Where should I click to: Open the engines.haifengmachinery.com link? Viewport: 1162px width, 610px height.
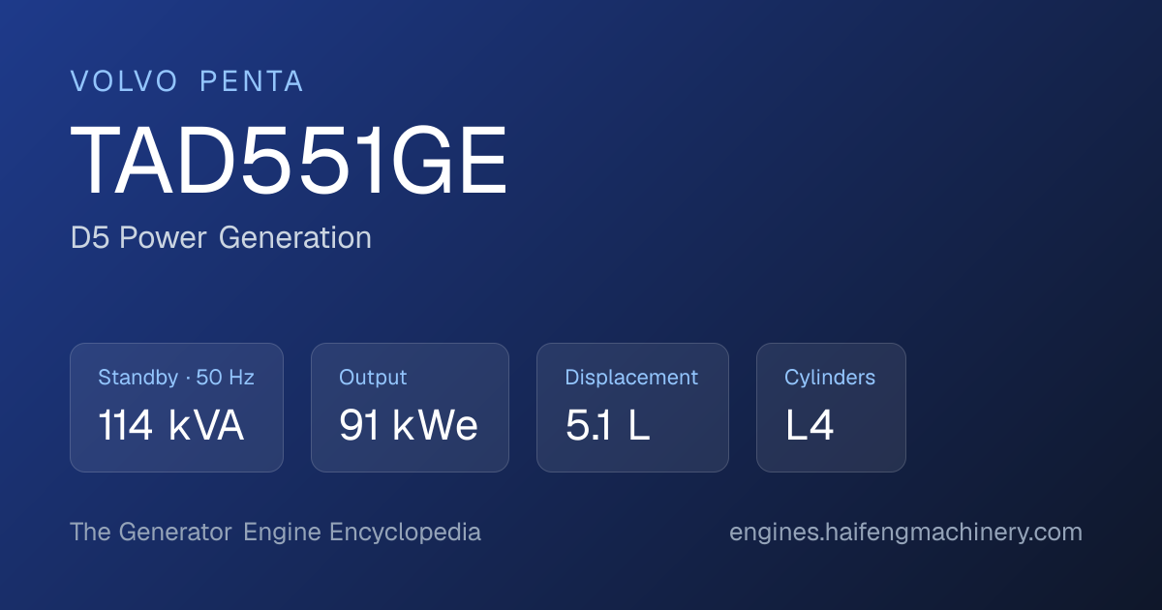click(x=905, y=533)
